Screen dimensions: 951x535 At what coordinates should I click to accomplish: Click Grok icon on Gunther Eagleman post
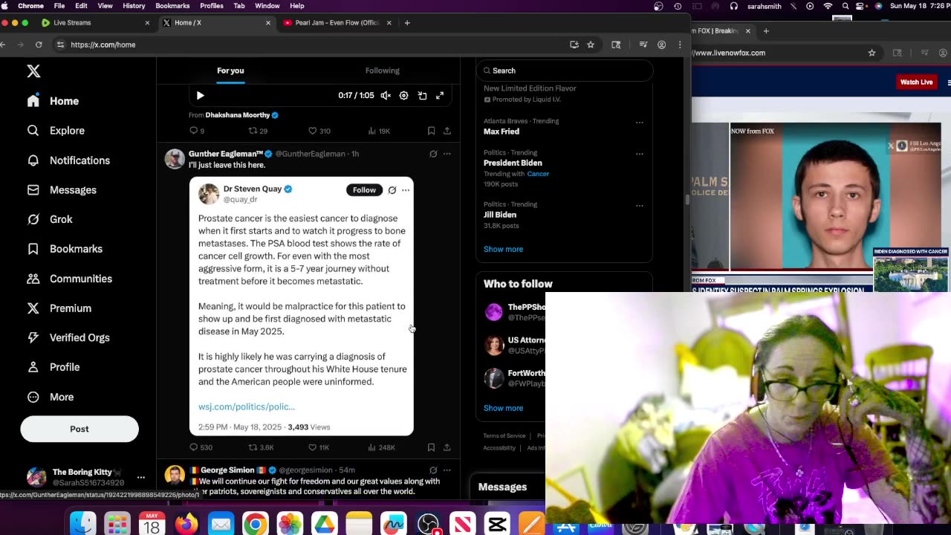433,154
